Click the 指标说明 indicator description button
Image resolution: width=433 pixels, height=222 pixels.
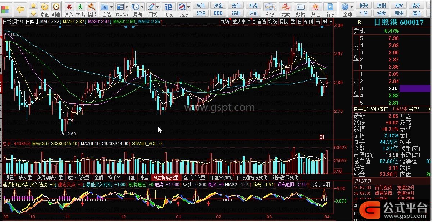tap(321, 185)
